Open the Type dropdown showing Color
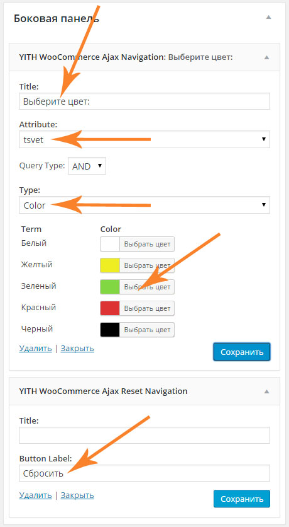289x527 pixels. pyautogui.click(x=144, y=205)
